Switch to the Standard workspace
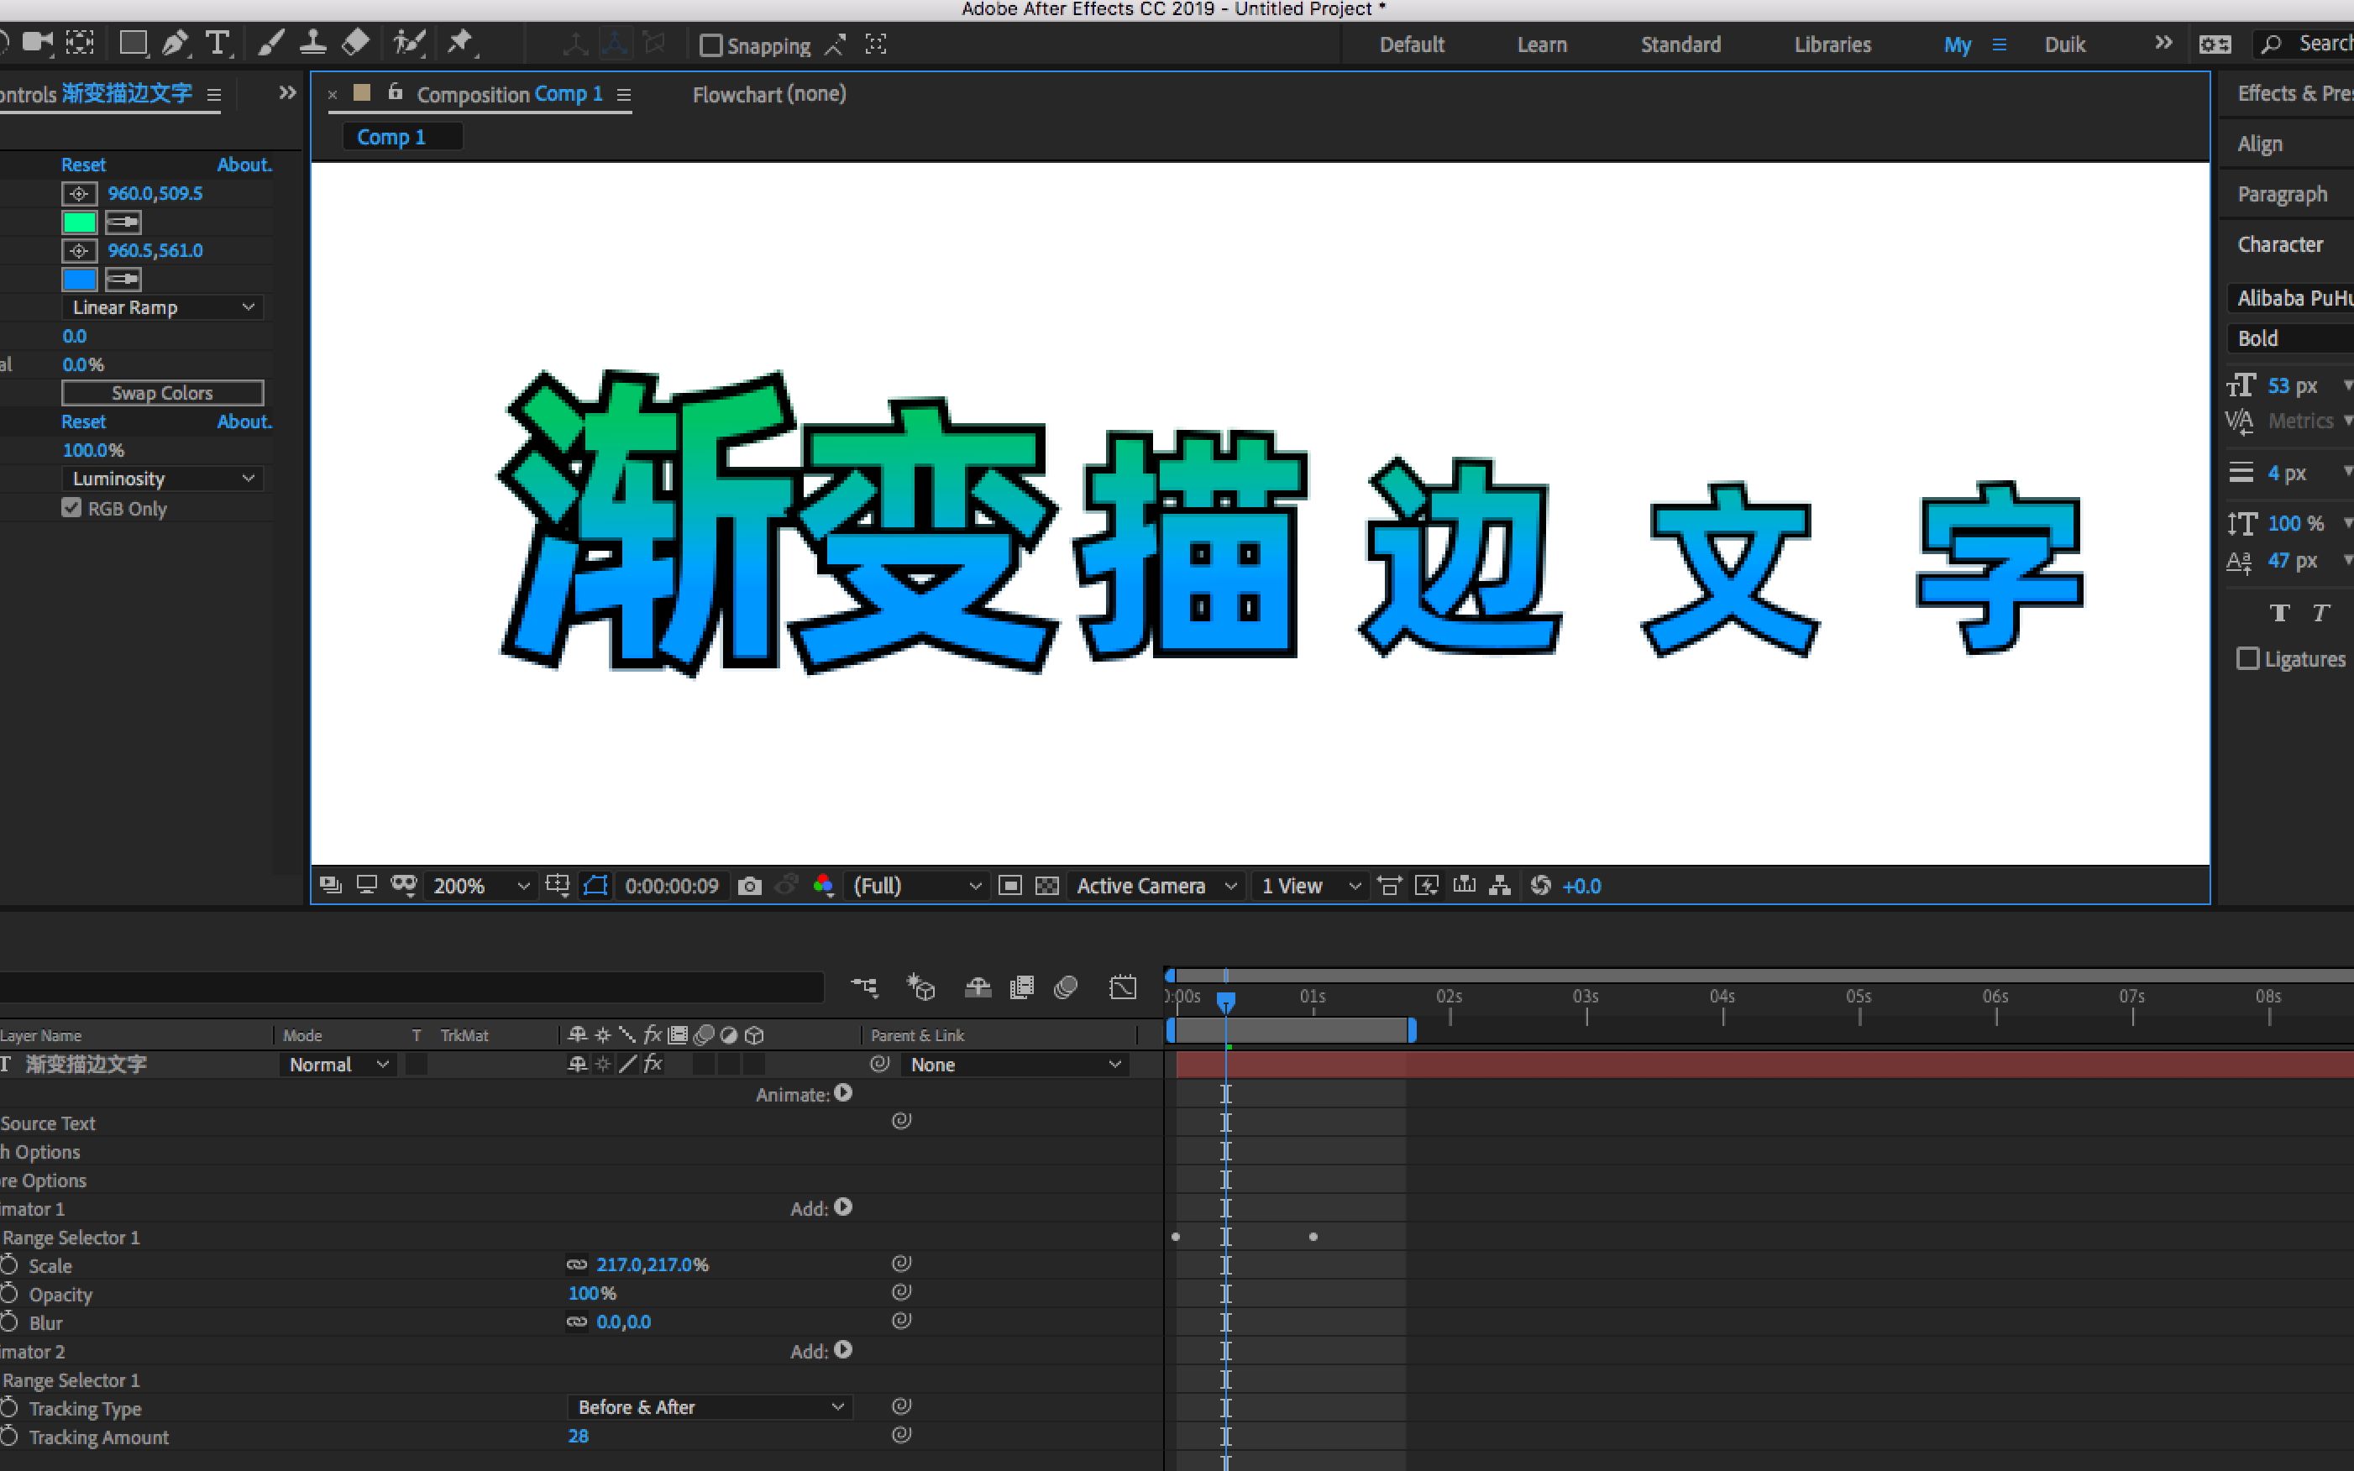The width and height of the screenshot is (2354, 1471). point(1680,44)
